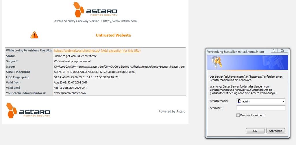Select the MD5 Fingerprint value

[86, 77]
